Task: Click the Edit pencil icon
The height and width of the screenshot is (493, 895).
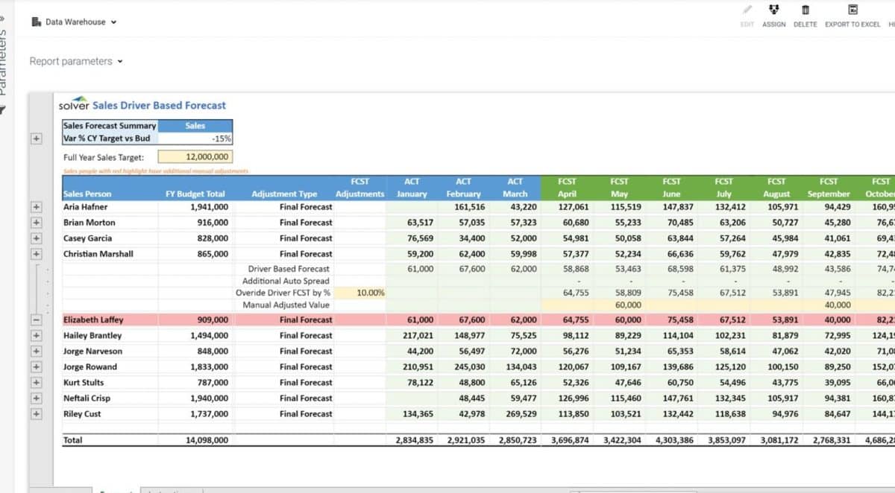Action: [x=747, y=10]
